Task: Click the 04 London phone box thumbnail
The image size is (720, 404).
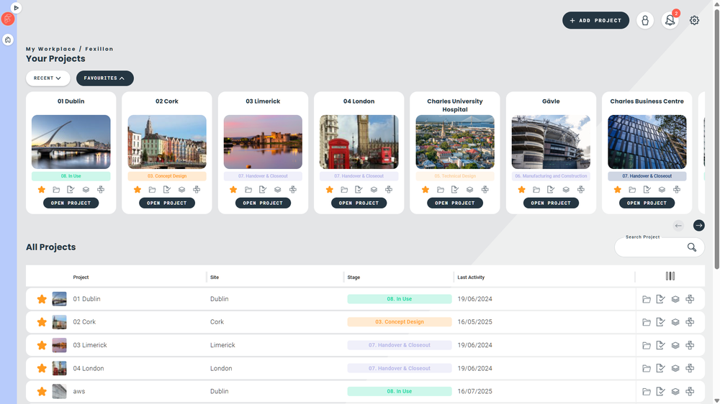Action: pos(359,142)
